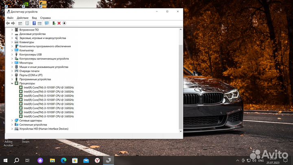Open the Файл menu
The width and height of the screenshot is (293, 165).
[x=10, y=18]
